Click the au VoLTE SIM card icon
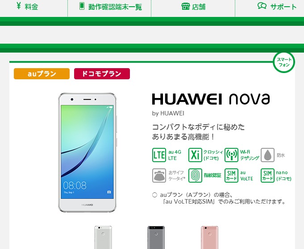 pyautogui.click(x=231, y=176)
